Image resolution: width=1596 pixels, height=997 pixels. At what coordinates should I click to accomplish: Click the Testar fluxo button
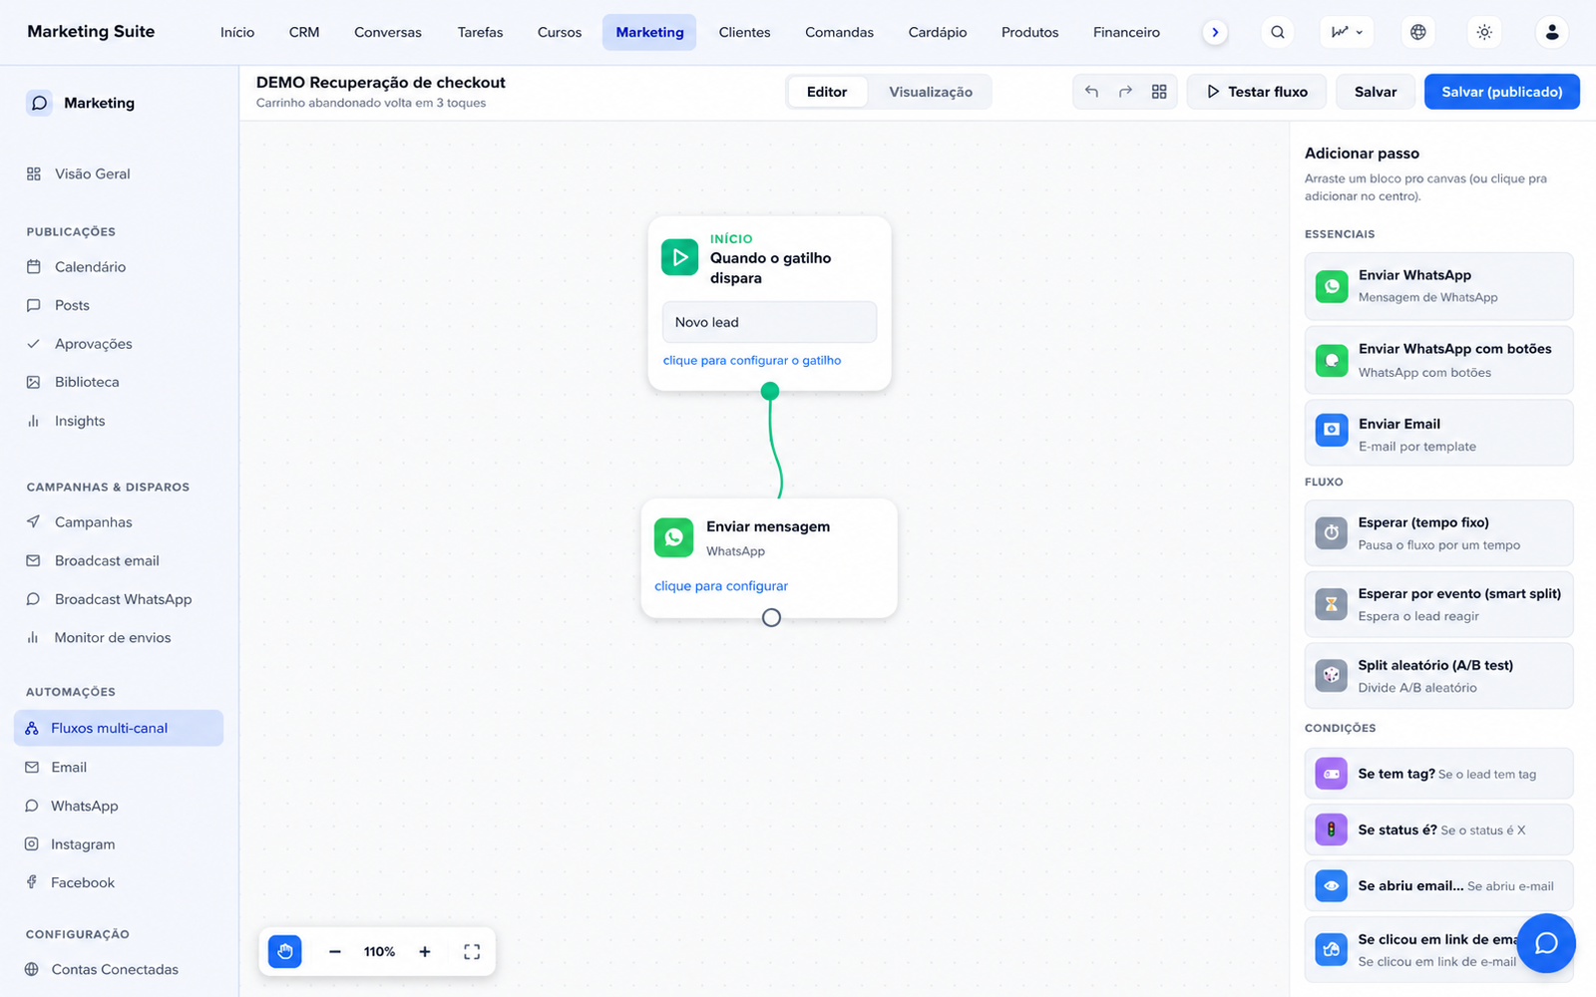(x=1257, y=92)
